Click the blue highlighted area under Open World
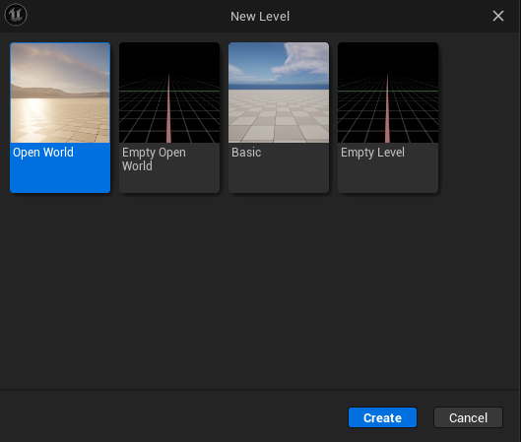521x442 pixels. coord(60,176)
